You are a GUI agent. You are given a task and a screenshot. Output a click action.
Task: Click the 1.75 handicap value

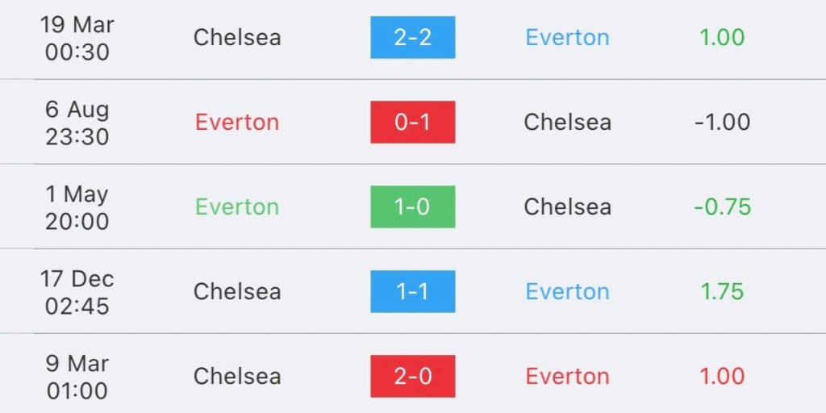tap(722, 291)
